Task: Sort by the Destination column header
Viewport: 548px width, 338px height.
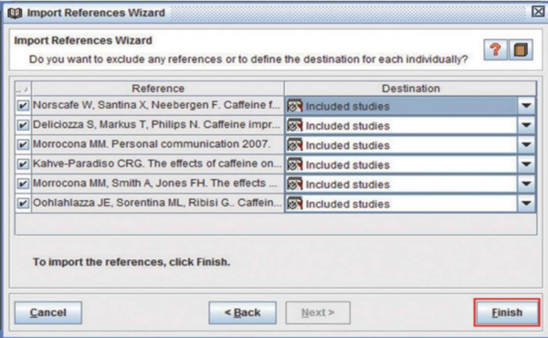Action: click(x=411, y=89)
